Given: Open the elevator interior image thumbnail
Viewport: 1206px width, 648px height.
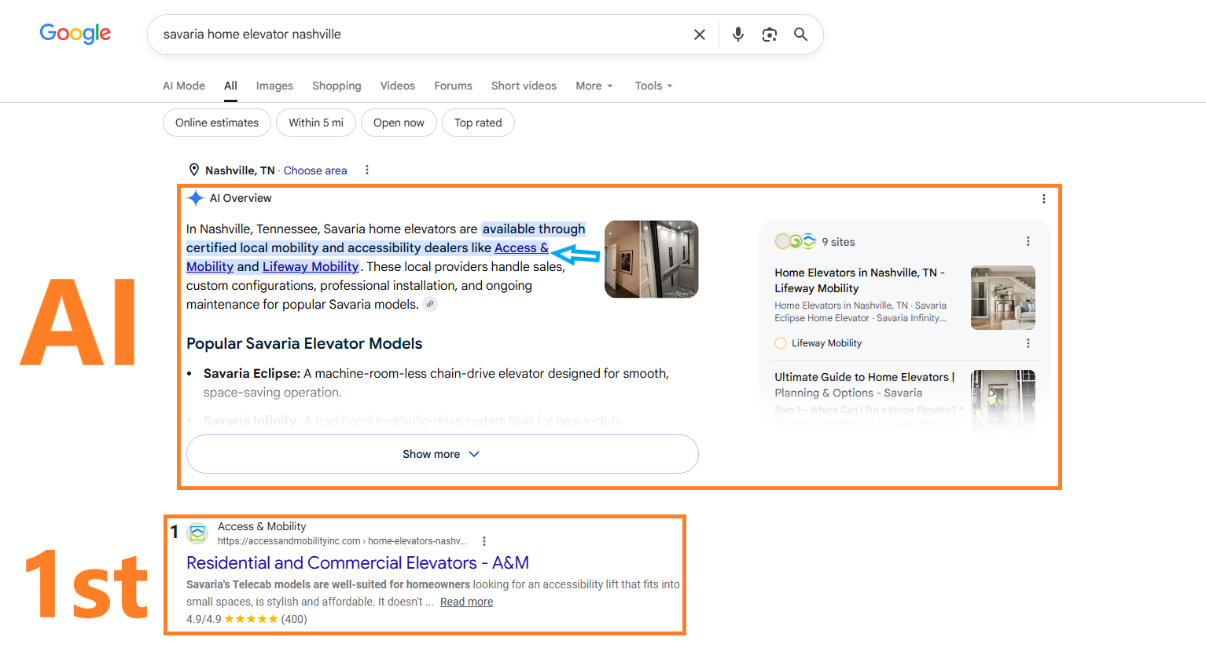Looking at the screenshot, I should pyautogui.click(x=652, y=259).
